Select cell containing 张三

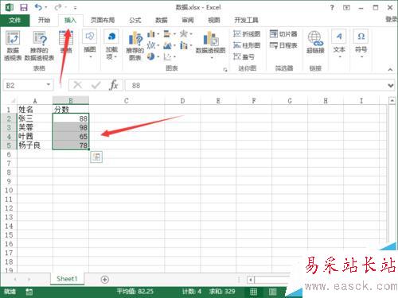click(35, 118)
